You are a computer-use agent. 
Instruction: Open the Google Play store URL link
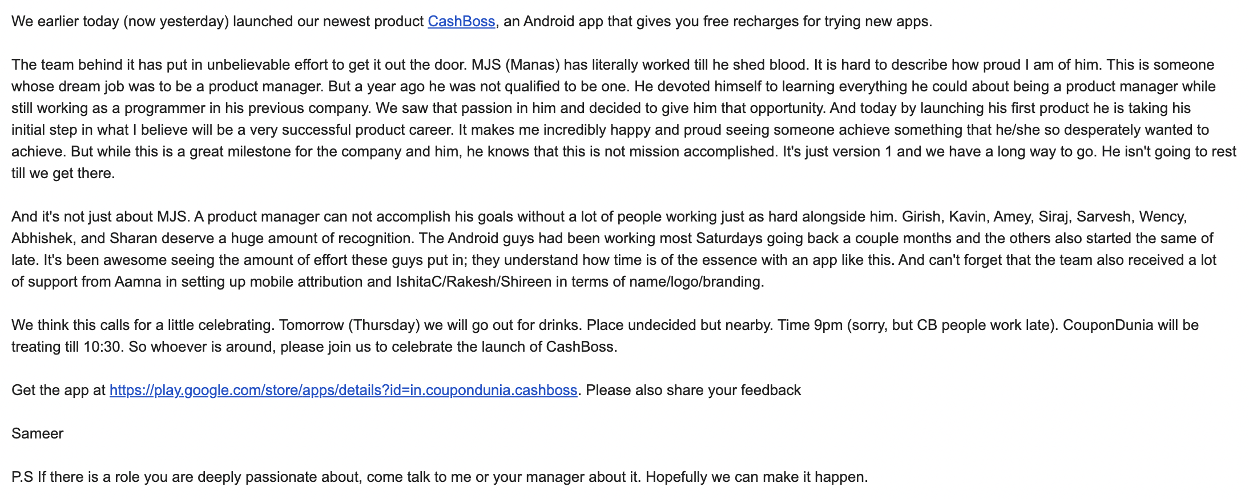(343, 391)
